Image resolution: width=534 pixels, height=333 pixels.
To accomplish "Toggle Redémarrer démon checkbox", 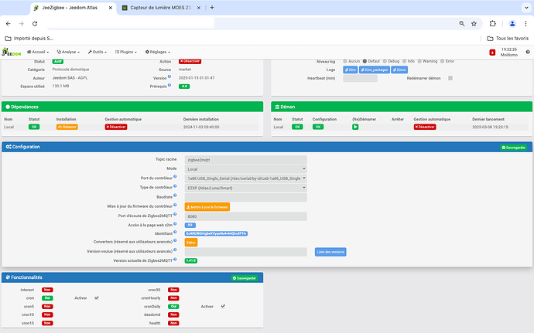I will coord(450,78).
